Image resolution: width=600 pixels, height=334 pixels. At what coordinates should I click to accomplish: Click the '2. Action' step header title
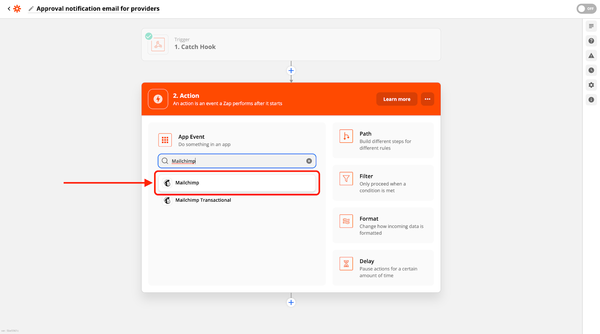tap(186, 96)
